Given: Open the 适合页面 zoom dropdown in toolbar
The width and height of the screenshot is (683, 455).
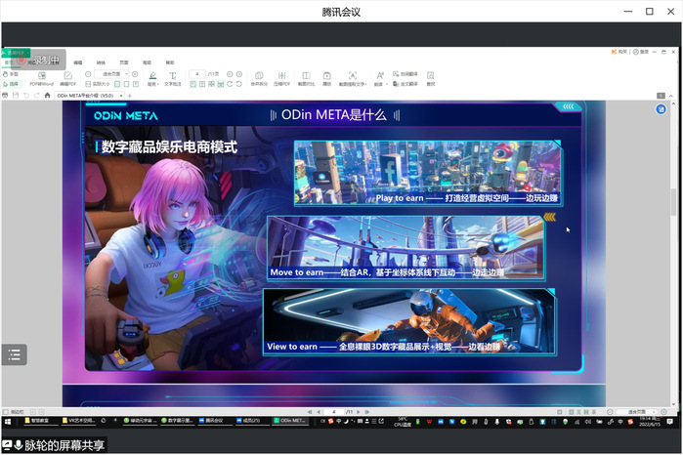Looking at the screenshot, I should (111, 74).
